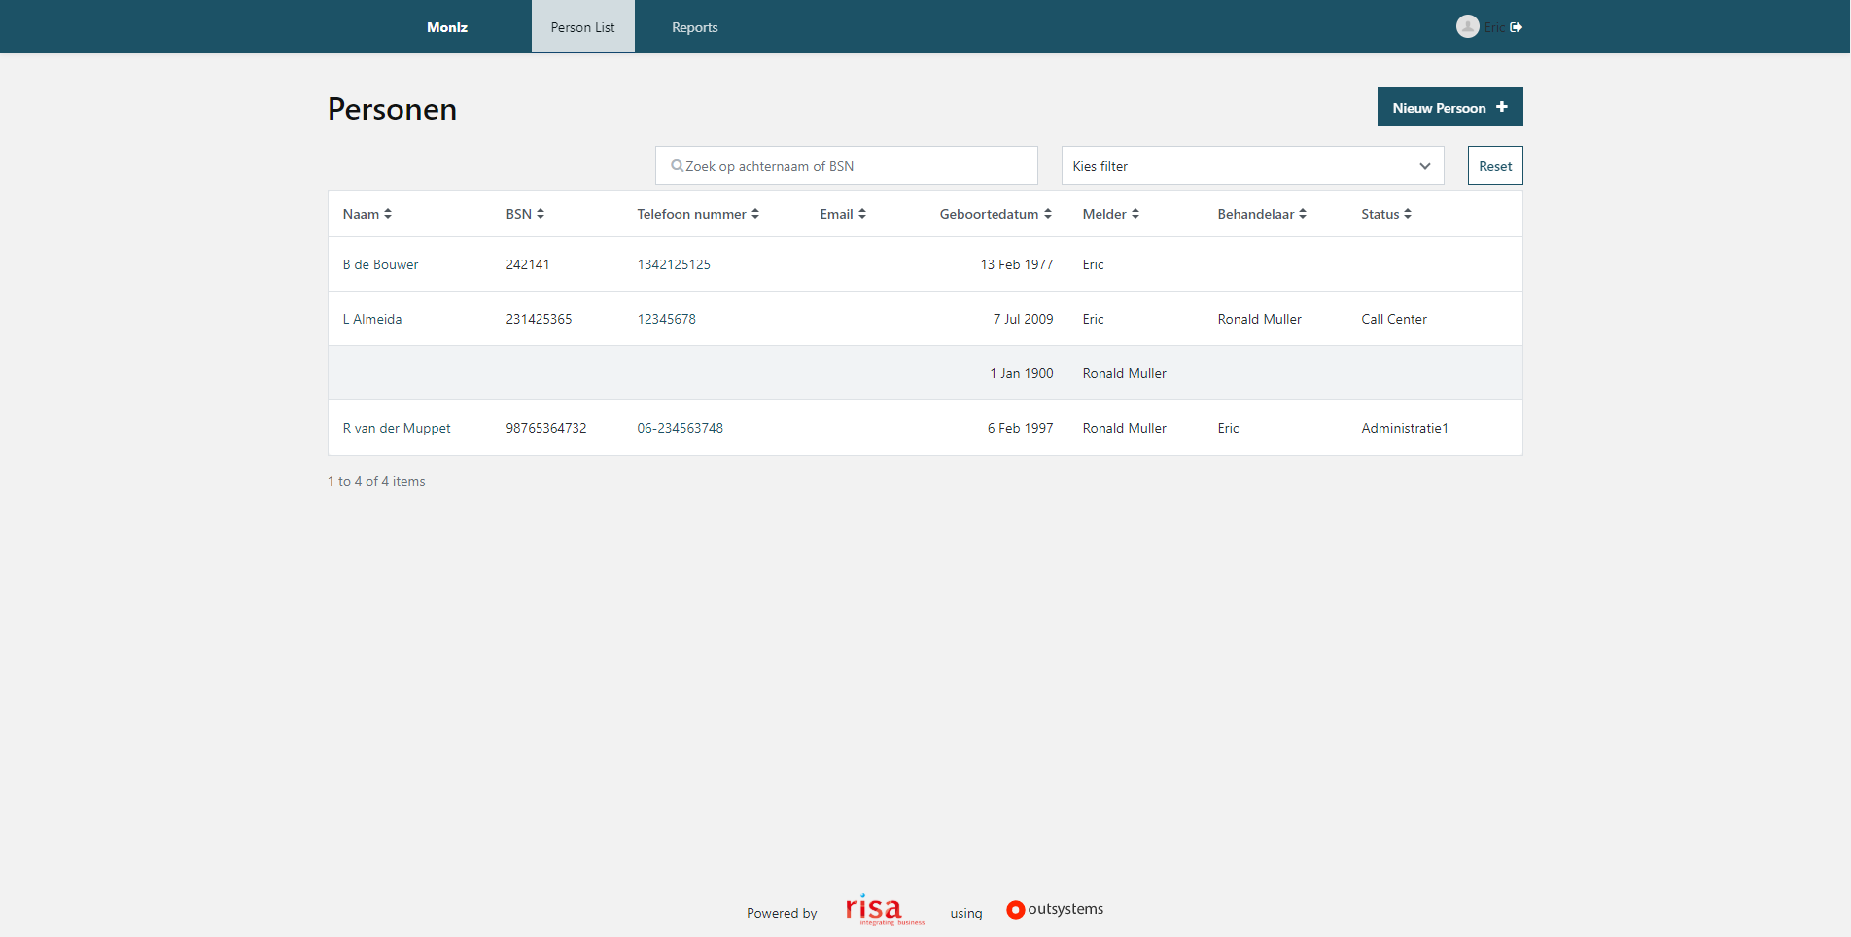Click the user avatar icon in header

[x=1468, y=27]
